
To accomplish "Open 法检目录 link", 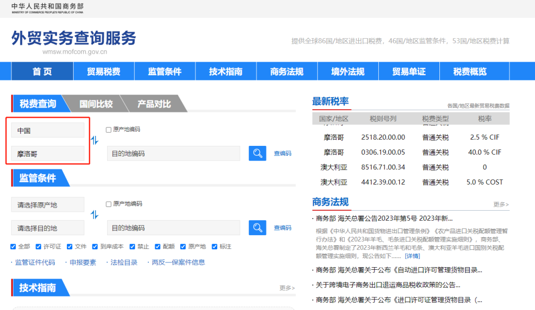I will click(x=124, y=262).
